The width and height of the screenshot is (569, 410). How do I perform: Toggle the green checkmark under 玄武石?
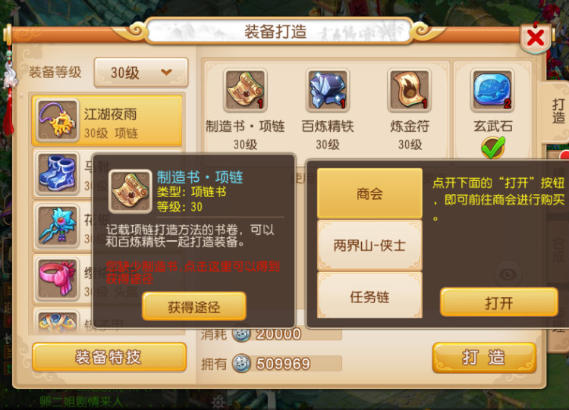(x=493, y=148)
